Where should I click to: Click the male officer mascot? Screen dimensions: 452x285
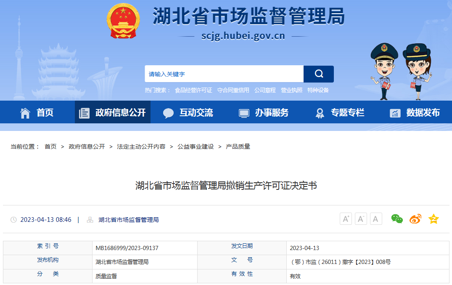[x=384, y=72]
